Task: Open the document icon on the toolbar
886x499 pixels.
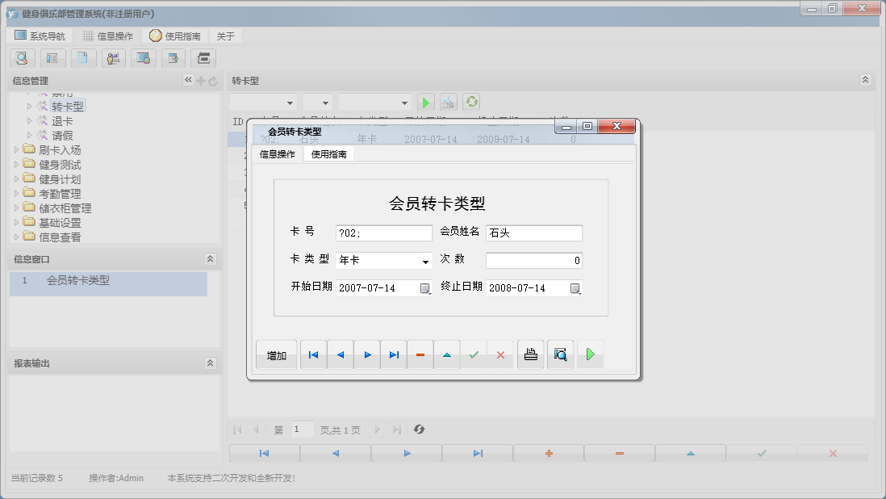Action: pyautogui.click(x=82, y=58)
